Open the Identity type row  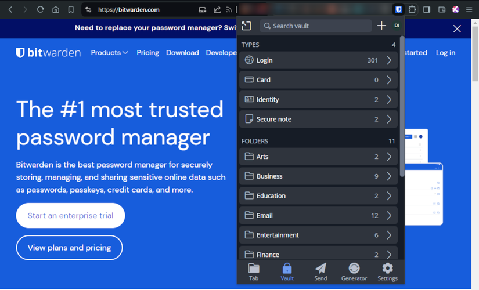tap(318, 100)
